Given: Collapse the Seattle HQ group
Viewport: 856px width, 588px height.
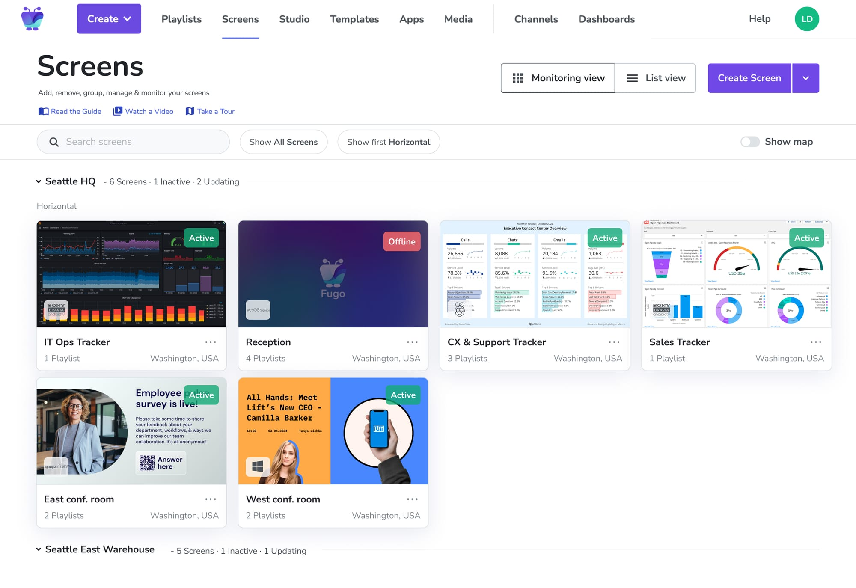Looking at the screenshot, I should click(x=39, y=181).
